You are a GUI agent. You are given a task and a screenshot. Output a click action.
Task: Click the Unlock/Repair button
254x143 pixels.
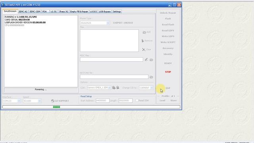[168, 13]
